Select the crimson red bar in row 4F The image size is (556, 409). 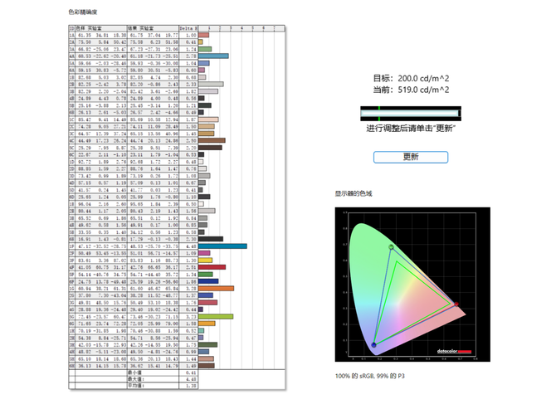click(212, 267)
